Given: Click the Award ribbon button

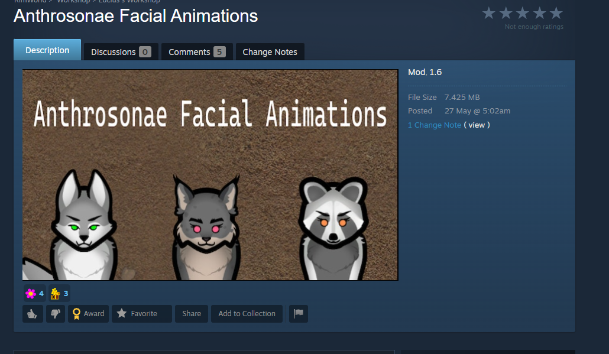Looking at the screenshot, I should [89, 314].
